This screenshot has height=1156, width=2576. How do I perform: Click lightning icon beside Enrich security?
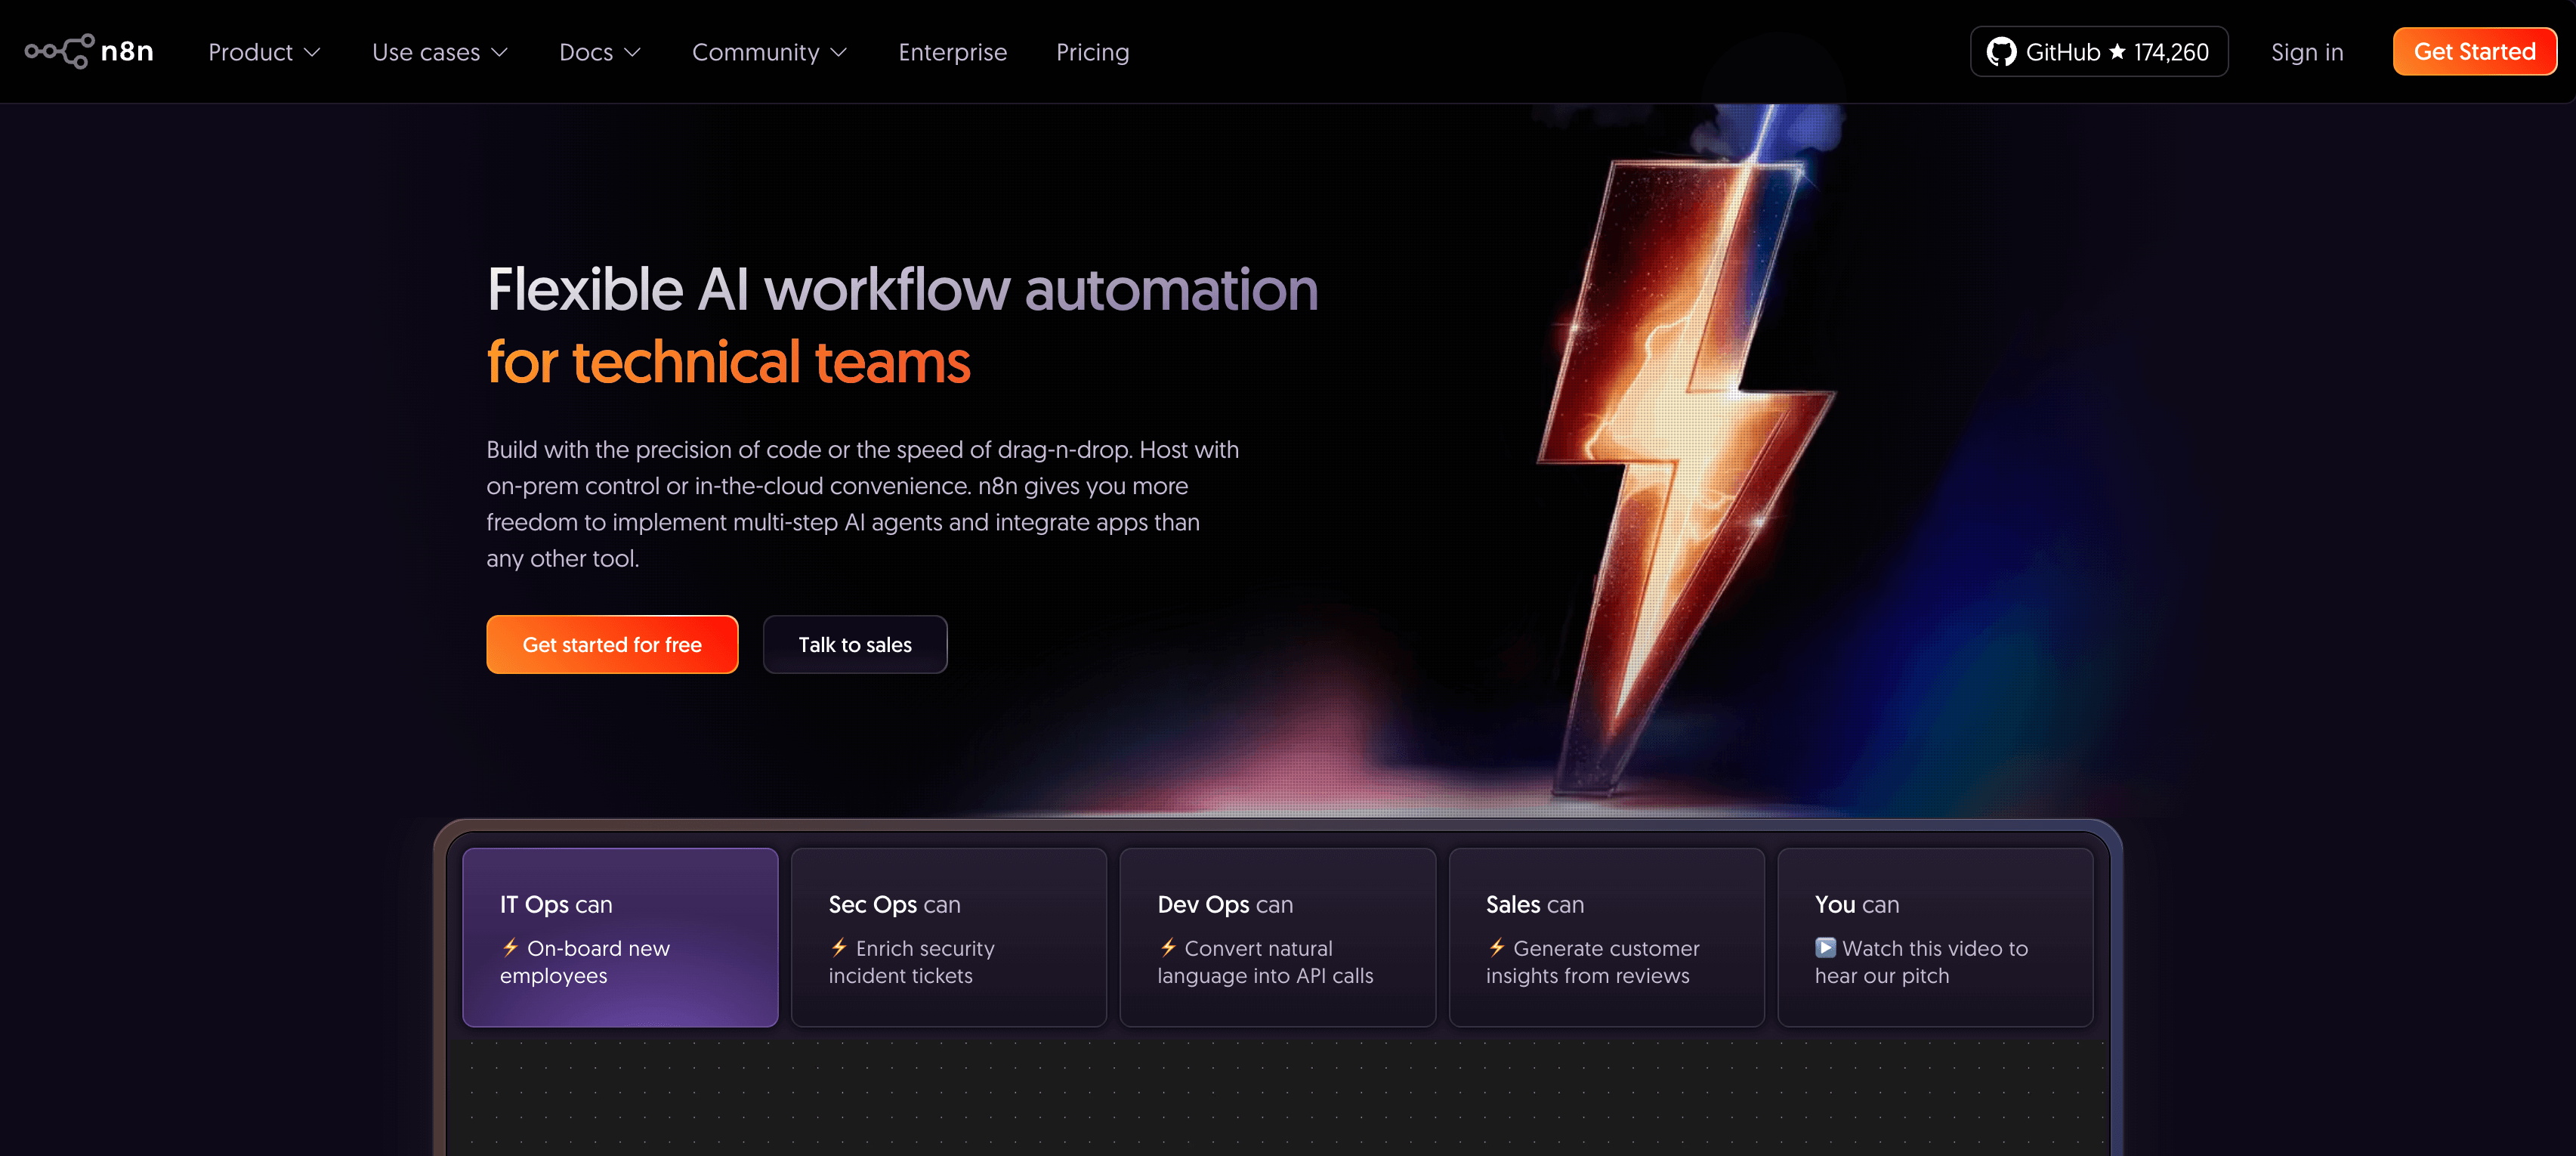pyautogui.click(x=839, y=947)
